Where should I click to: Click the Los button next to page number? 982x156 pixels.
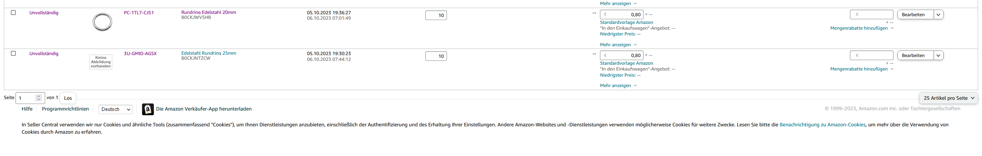[68, 98]
